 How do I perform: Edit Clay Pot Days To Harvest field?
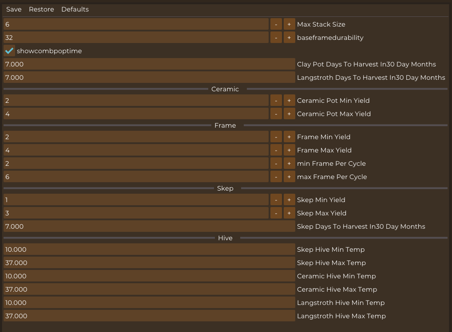[149, 64]
